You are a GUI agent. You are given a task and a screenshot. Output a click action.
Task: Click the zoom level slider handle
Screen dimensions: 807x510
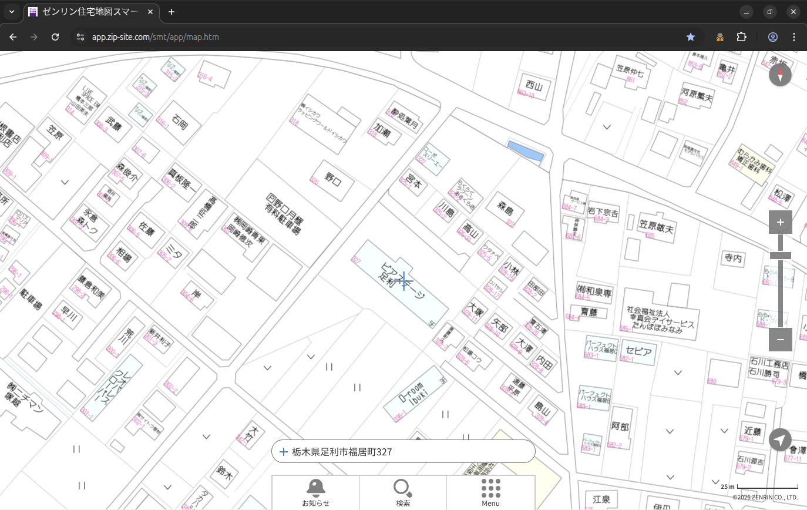coord(780,256)
